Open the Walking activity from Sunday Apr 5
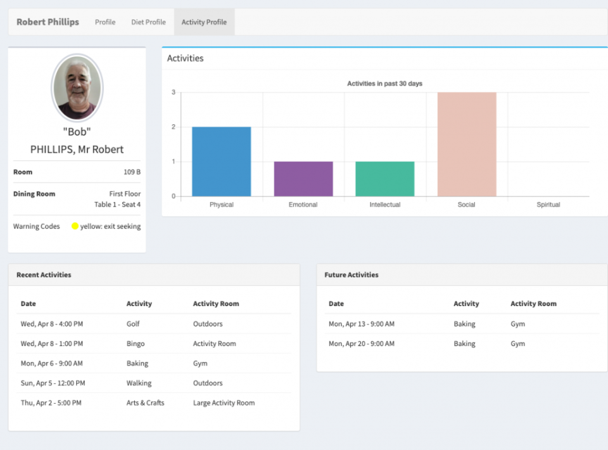The image size is (608, 450). [x=137, y=383]
